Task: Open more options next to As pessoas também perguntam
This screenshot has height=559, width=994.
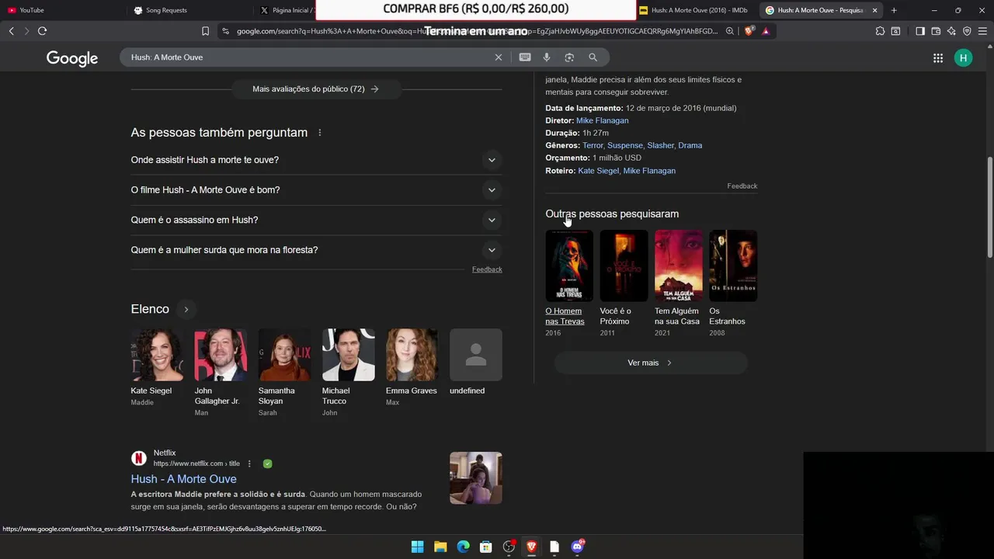Action: (x=319, y=133)
